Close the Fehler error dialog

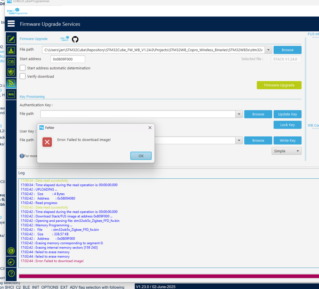[x=150, y=128]
